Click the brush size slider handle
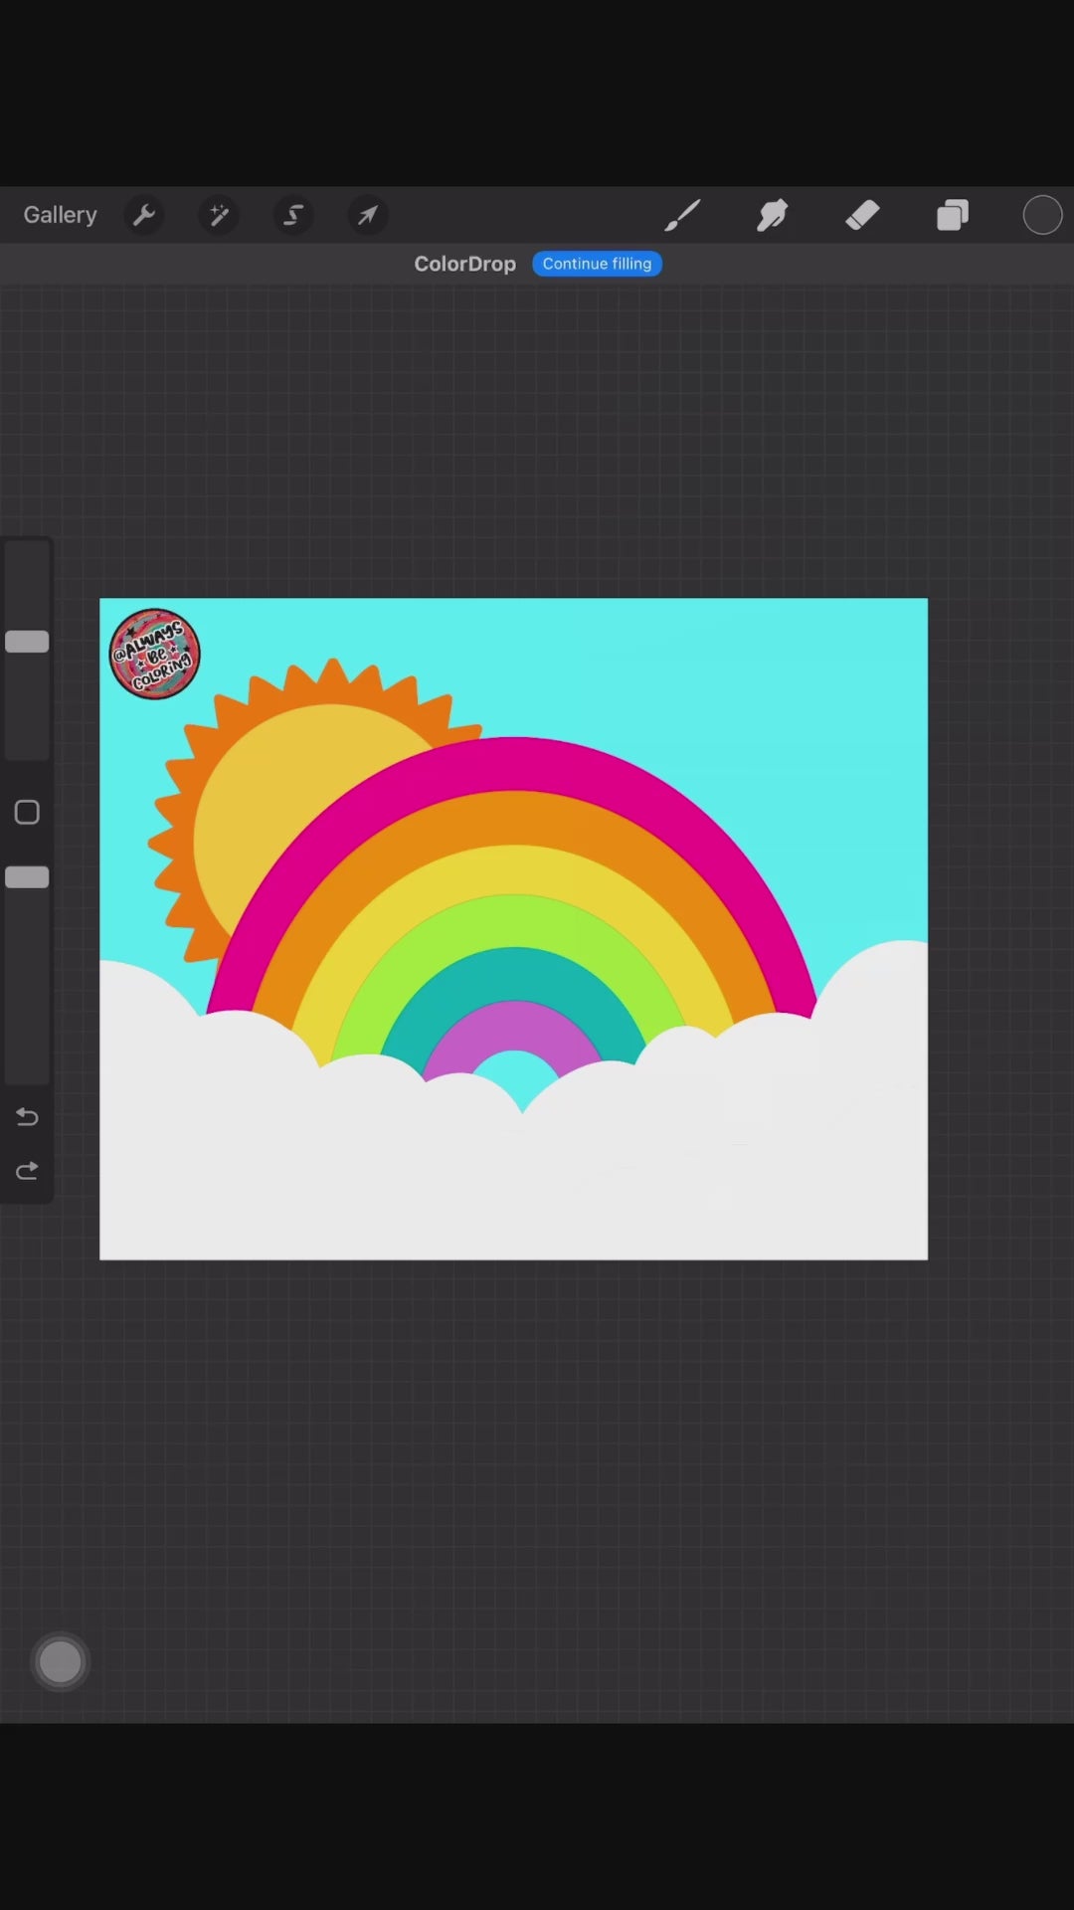This screenshot has width=1074, height=1910. point(27,642)
